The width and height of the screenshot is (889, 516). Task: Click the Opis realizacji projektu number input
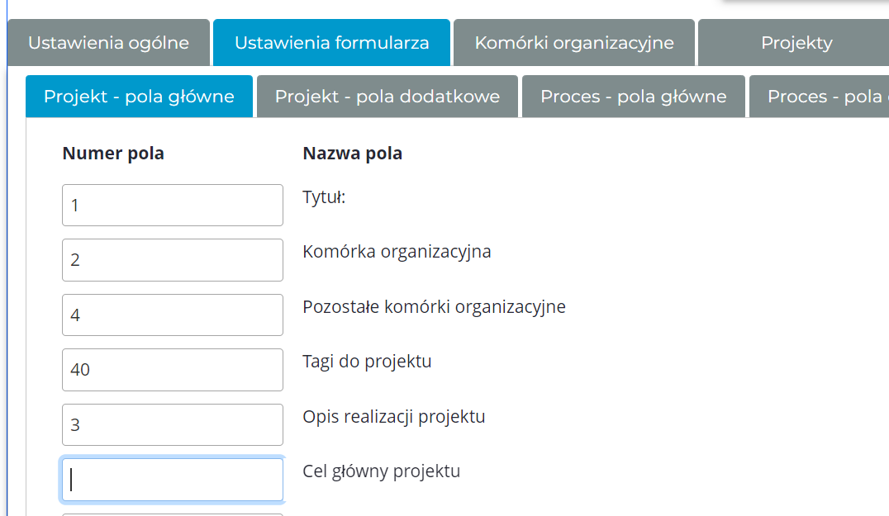tap(173, 424)
